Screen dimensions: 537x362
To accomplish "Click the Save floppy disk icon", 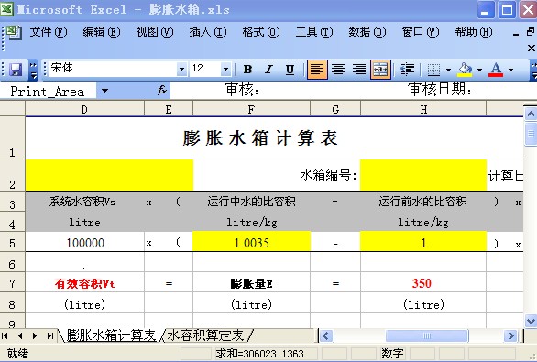I will click(x=16, y=70).
